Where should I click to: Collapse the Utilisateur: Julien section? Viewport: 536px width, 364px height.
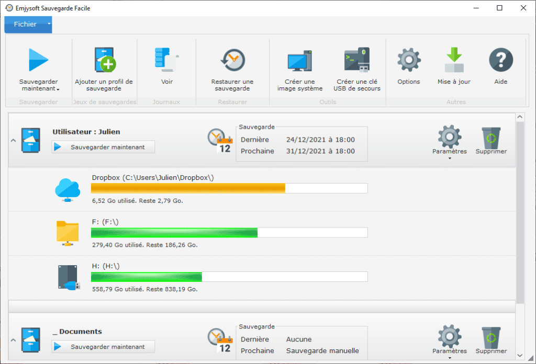pos(13,140)
